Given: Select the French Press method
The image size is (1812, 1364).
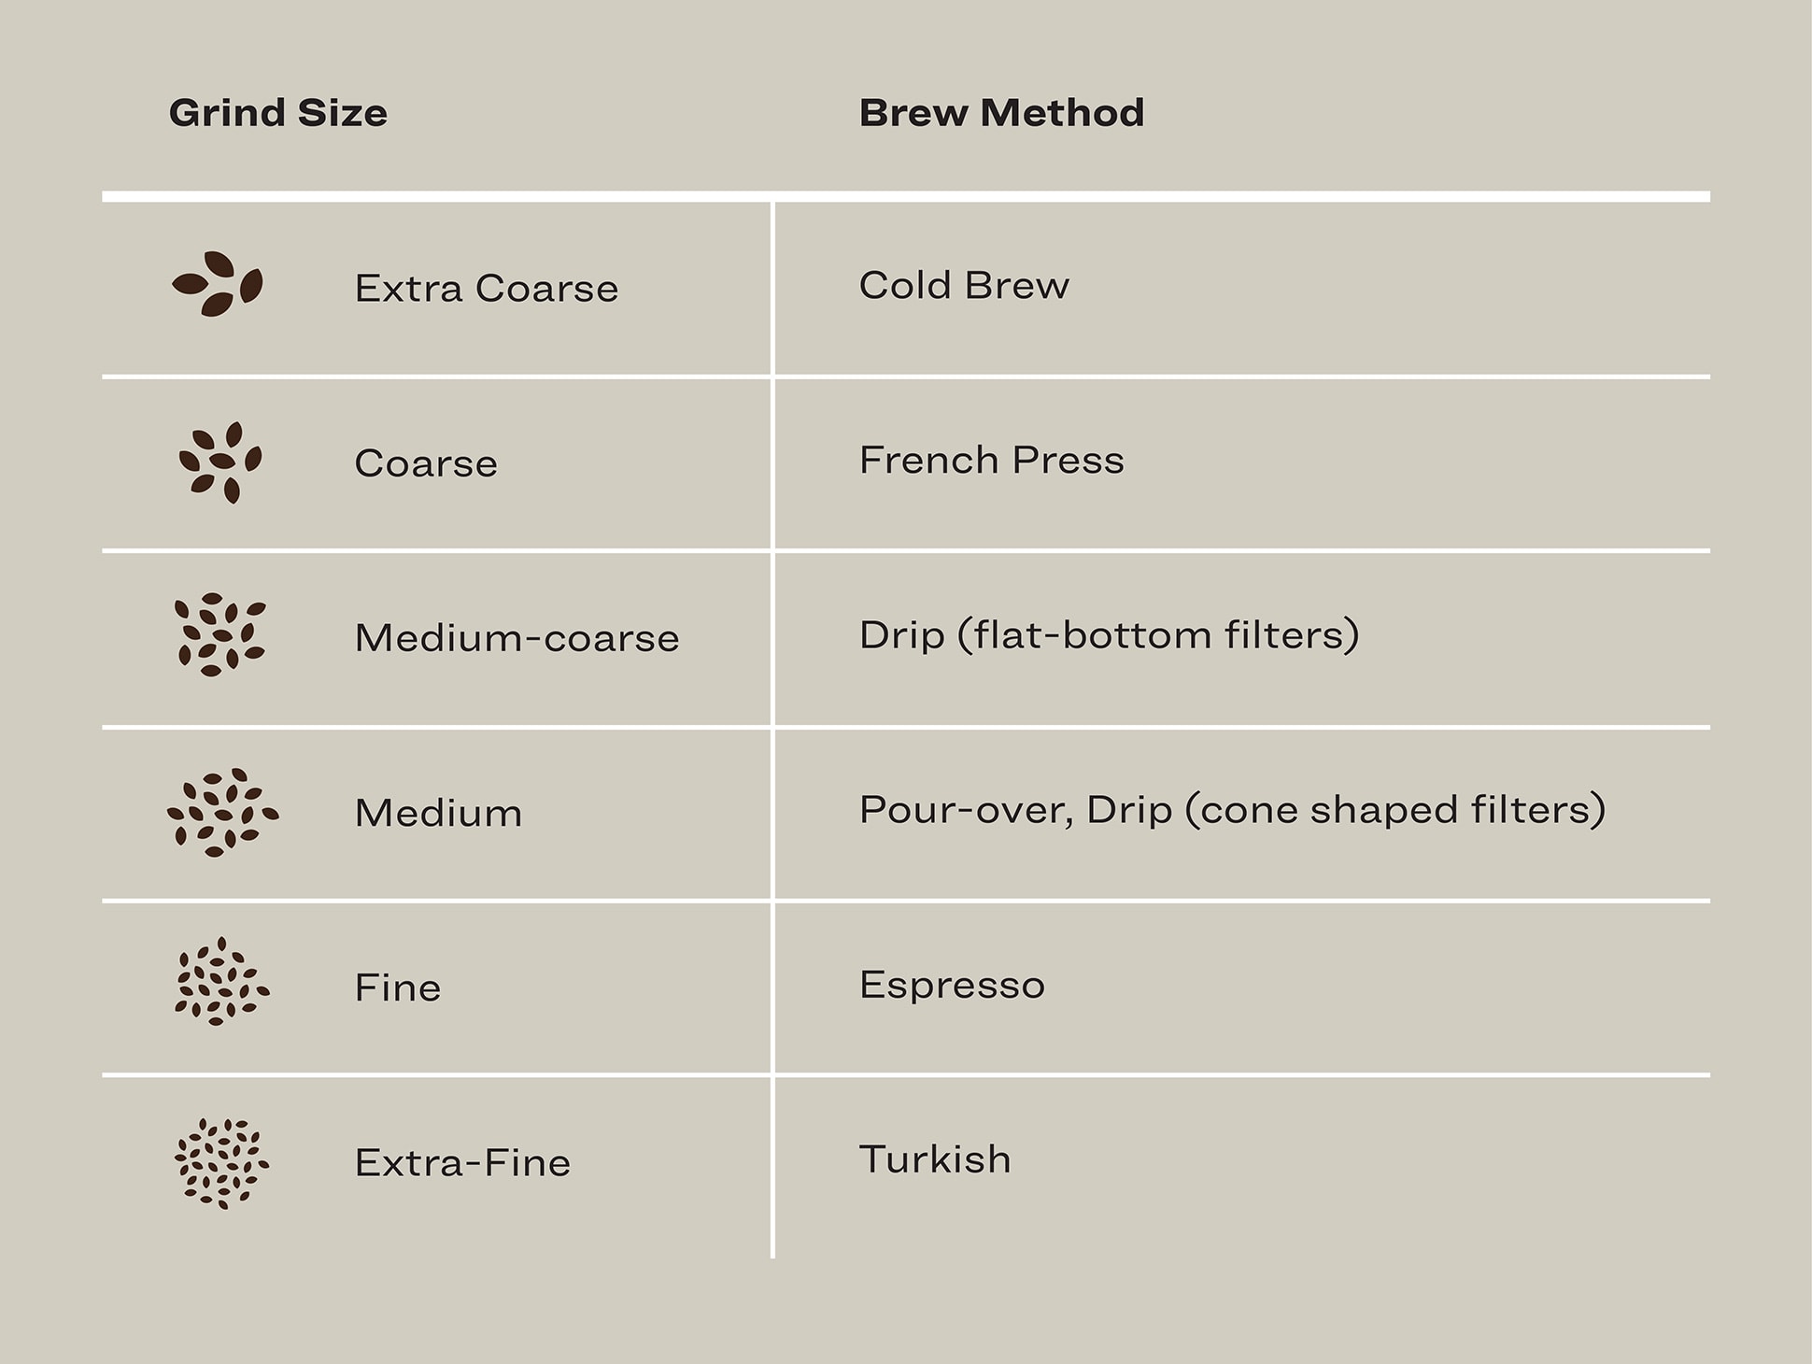Looking at the screenshot, I should point(991,461).
